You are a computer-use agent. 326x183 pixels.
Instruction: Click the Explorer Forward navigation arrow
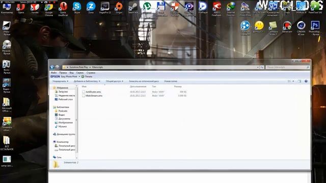[x=57, y=67]
